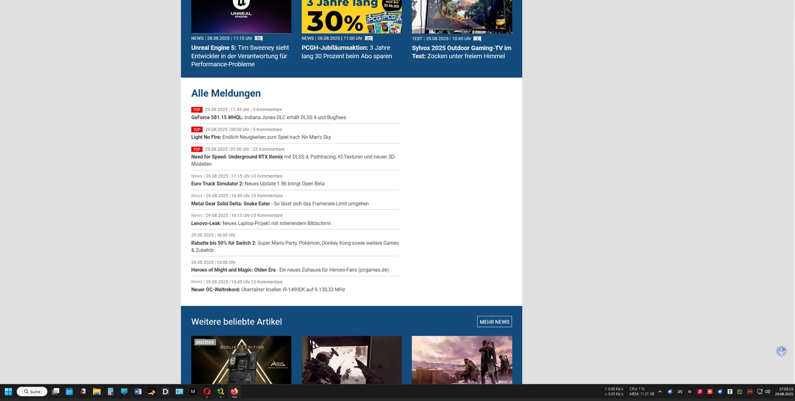Expand the hidden system tray icons chevron
Viewport: 795px width, 401px height.
(x=660, y=391)
